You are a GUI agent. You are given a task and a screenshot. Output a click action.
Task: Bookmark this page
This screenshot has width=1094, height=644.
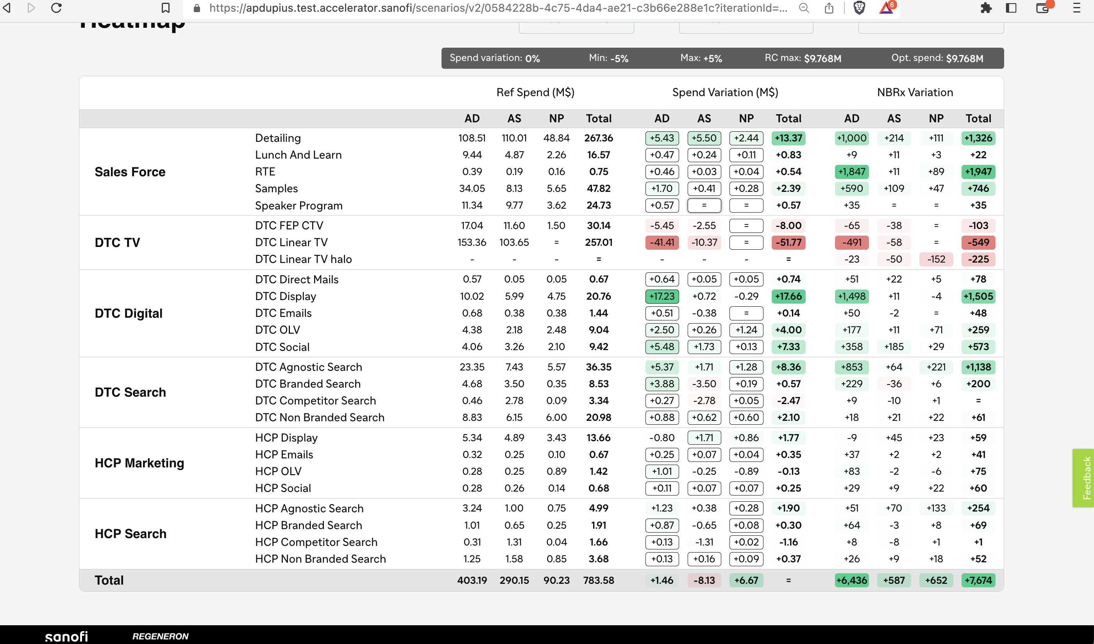tap(165, 8)
